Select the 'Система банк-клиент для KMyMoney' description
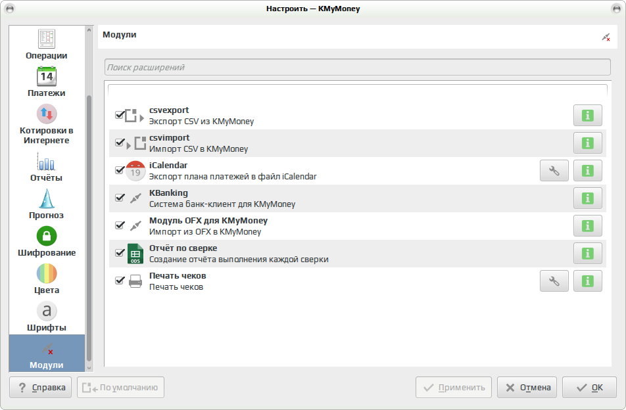The height and width of the screenshot is (410, 626). pos(222,204)
